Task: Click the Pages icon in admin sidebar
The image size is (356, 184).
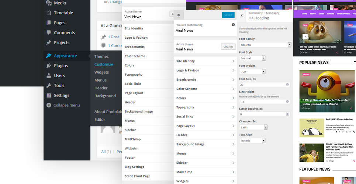Action: click(49, 23)
